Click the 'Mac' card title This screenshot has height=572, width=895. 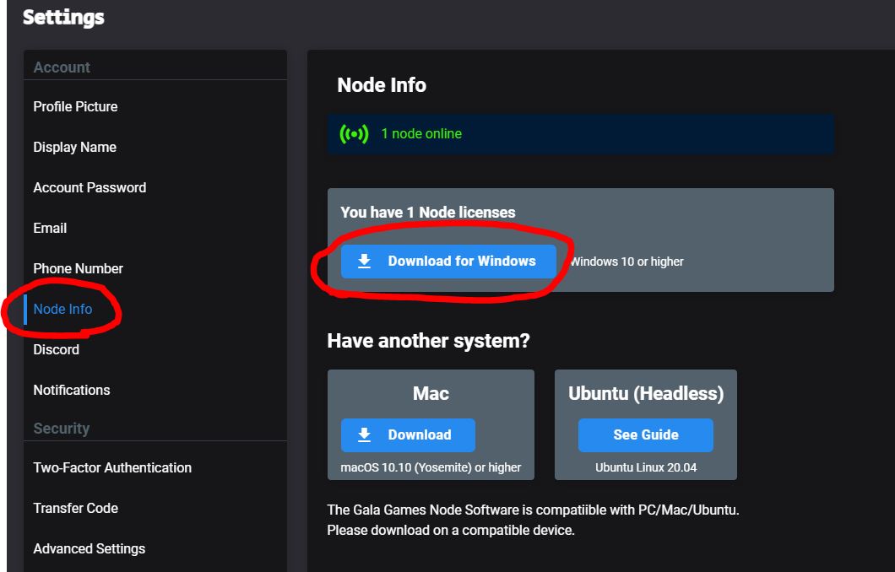click(431, 393)
